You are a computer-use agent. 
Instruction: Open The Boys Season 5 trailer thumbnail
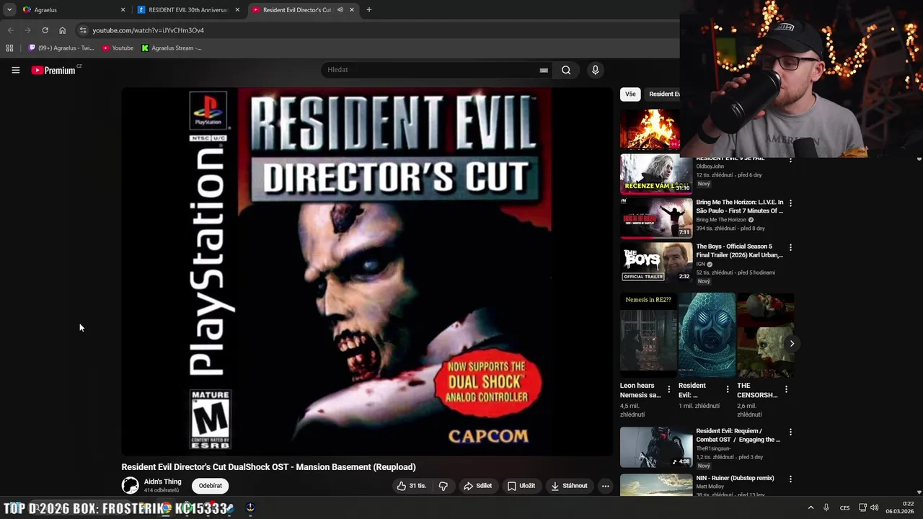click(x=656, y=262)
